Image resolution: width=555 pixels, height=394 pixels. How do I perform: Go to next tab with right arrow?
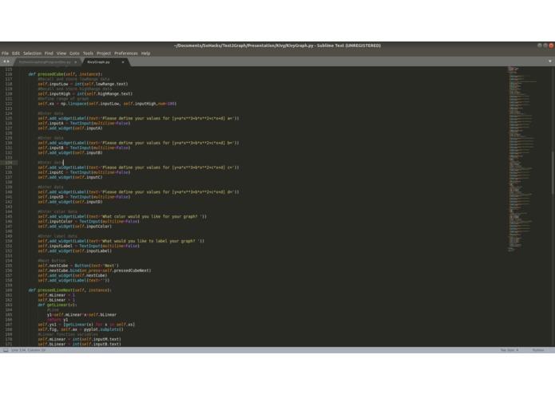click(8, 61)
